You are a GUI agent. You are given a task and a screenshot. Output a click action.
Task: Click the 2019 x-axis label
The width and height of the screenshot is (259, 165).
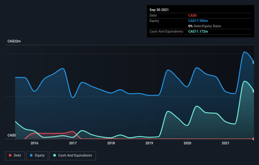tap(149, 143)
